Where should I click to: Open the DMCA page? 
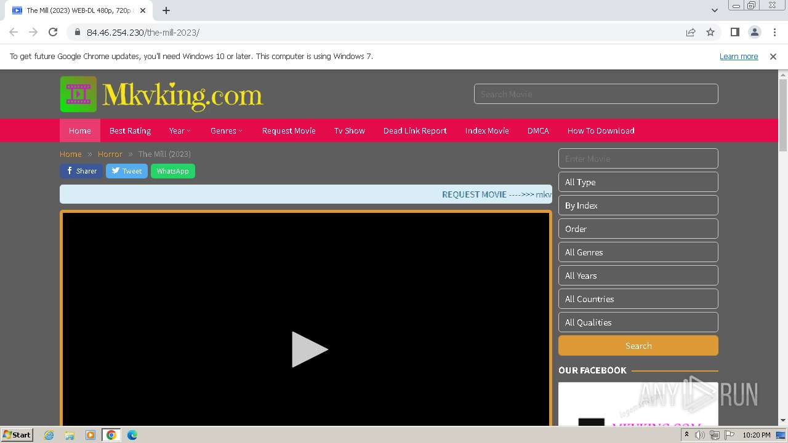(x=538, y=130)
